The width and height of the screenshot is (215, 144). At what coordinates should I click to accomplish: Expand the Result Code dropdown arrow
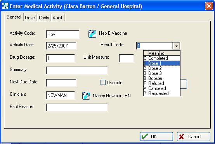click(176, 46)
